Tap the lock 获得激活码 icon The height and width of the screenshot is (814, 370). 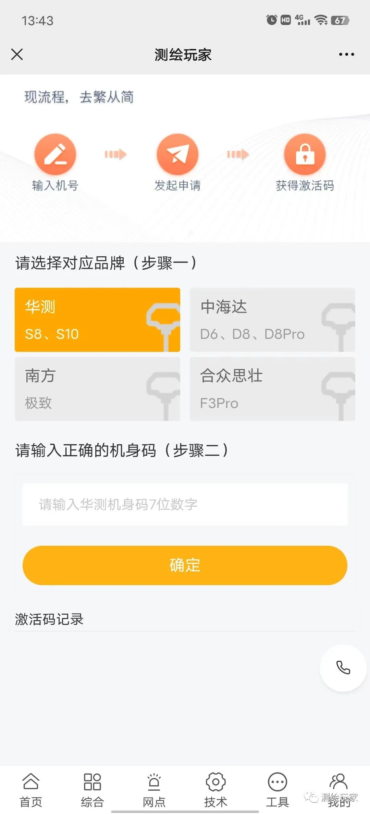point(305,155)
